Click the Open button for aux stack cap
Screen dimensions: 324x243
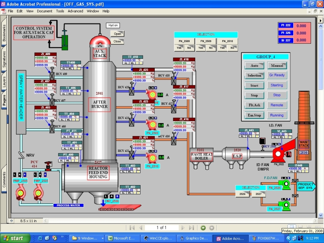(117, 34)
